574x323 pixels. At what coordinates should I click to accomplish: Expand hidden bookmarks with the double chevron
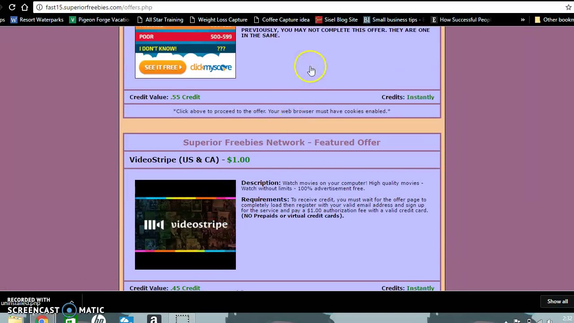[522, 20]
